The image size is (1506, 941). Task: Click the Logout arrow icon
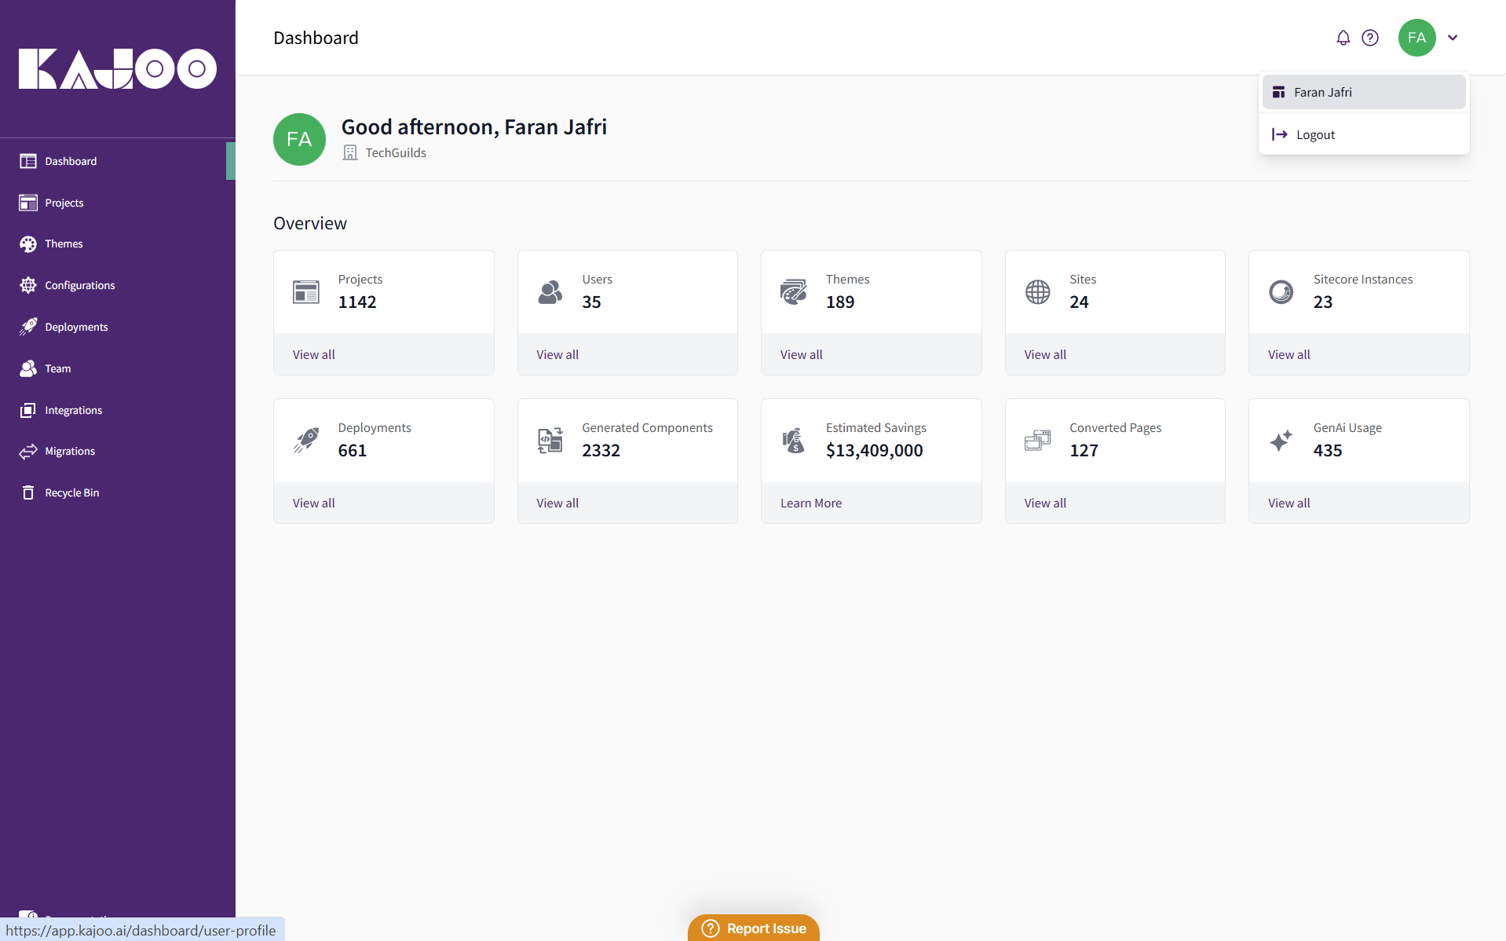pyautogui.click(x=1279, y=134)
